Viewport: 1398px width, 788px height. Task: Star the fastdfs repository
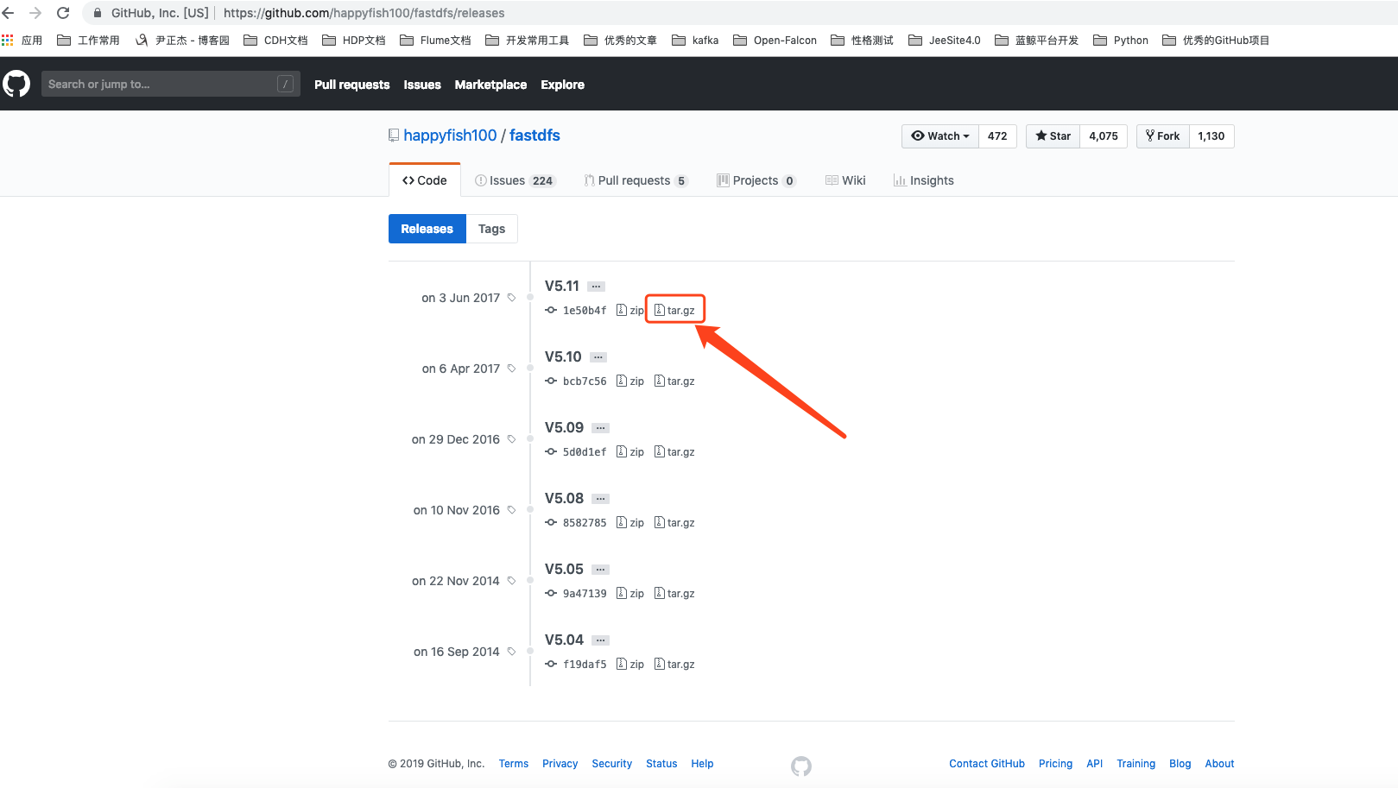click(1053, 136)
